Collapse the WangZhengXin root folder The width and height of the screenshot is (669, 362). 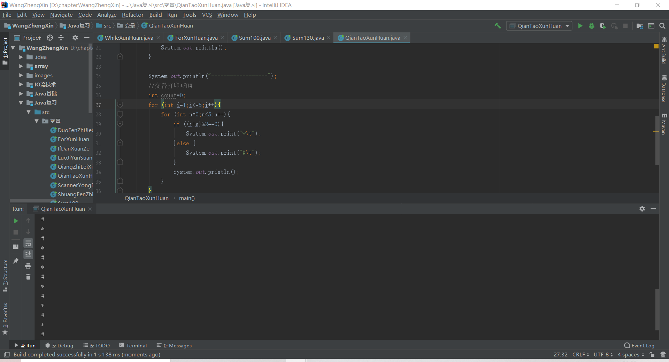tap(13, 48)
